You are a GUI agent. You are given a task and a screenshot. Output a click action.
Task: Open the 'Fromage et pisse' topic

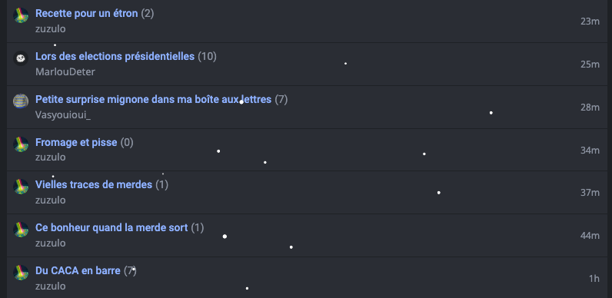click(x=76, y=142)
